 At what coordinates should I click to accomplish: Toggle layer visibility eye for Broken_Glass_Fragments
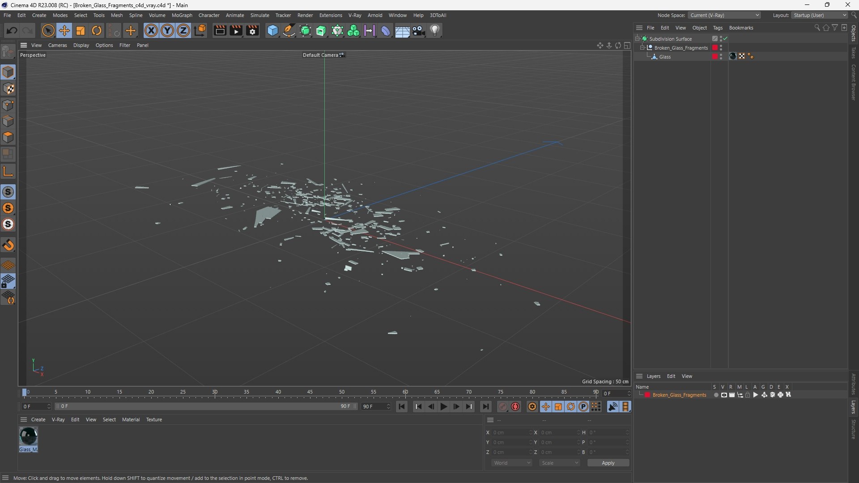click(x=724, y=395)
